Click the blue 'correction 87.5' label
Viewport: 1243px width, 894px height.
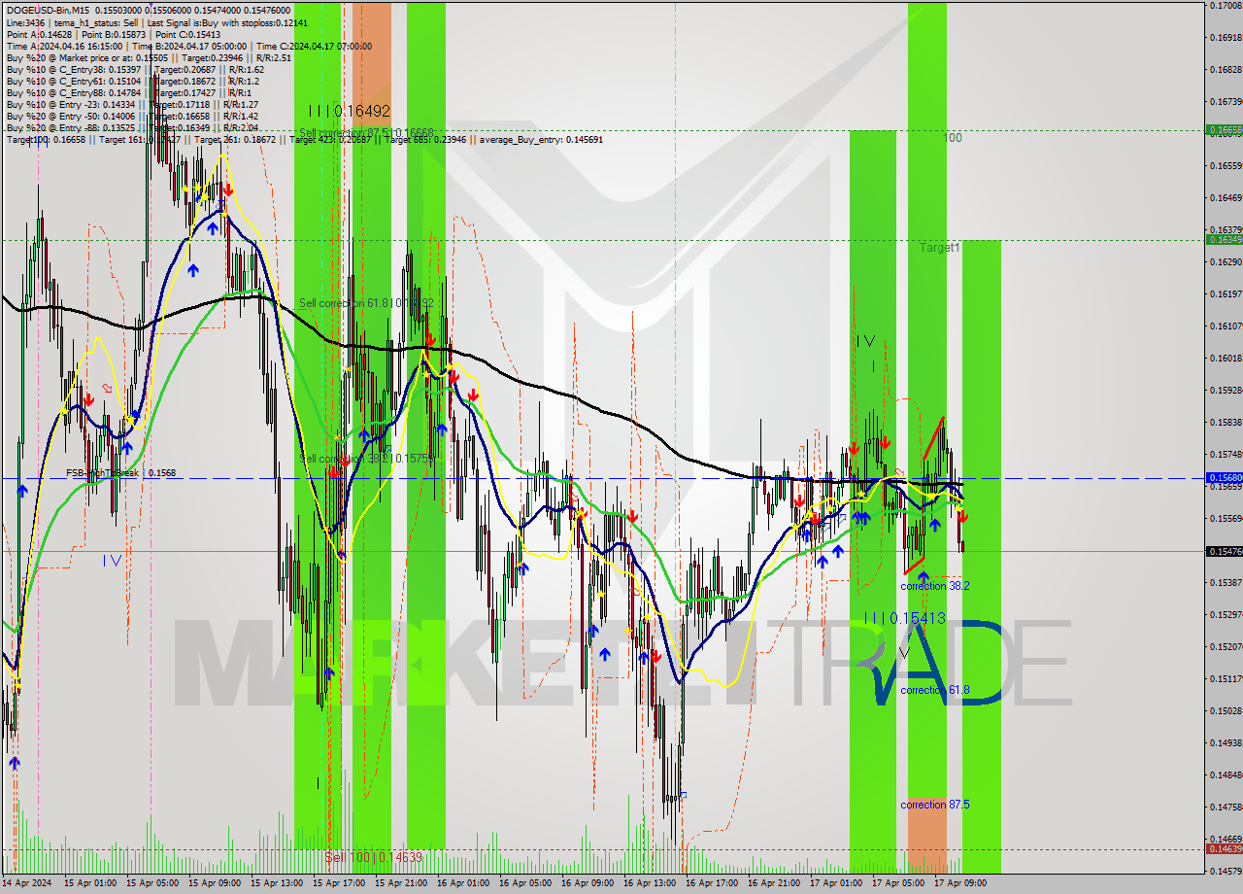pos(934,805)
